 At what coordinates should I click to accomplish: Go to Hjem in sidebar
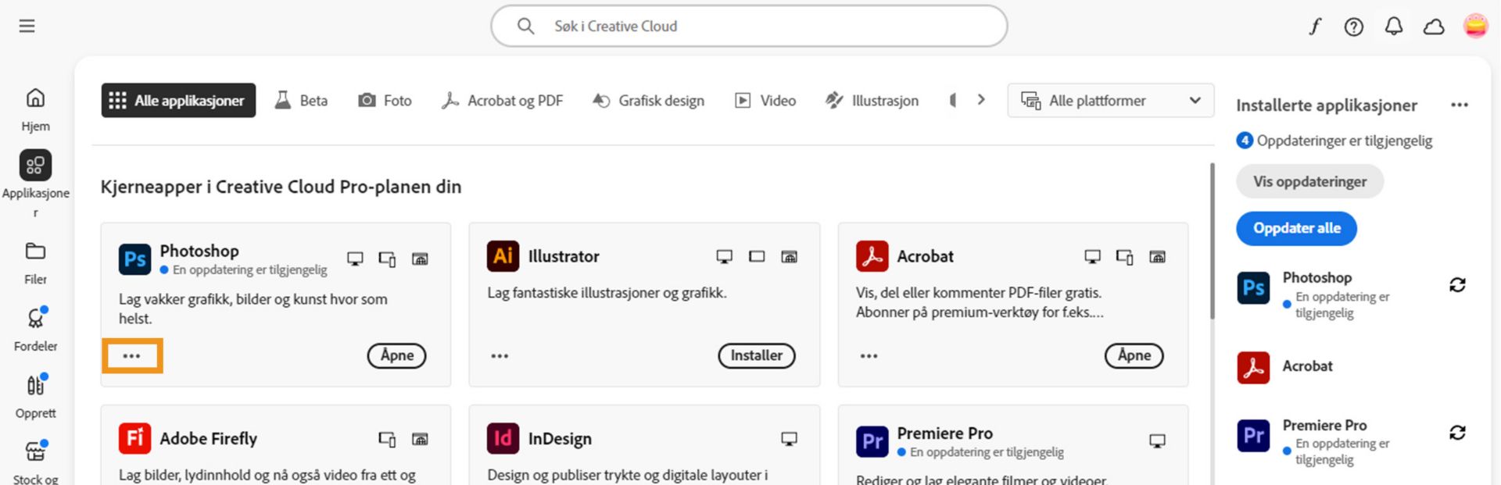35,110
